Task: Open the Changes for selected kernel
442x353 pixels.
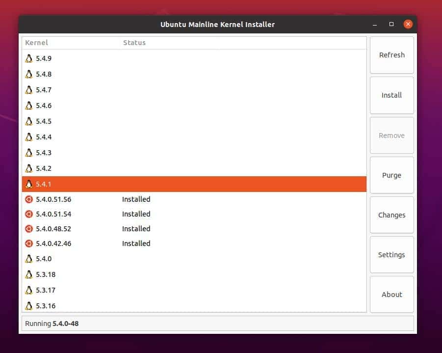Action: (x=392, y=215)
